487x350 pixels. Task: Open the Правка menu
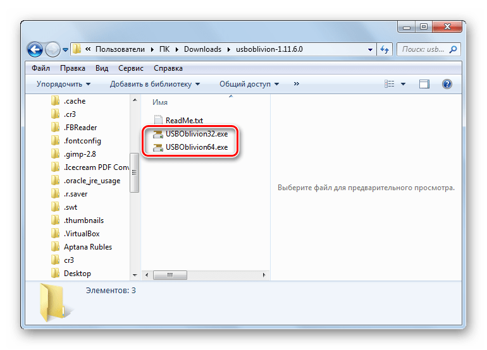(x=73, y=68)
